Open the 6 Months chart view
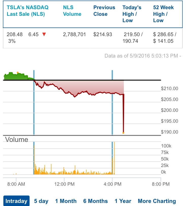This screenshot has height=206, width=186. coord(95,201)
